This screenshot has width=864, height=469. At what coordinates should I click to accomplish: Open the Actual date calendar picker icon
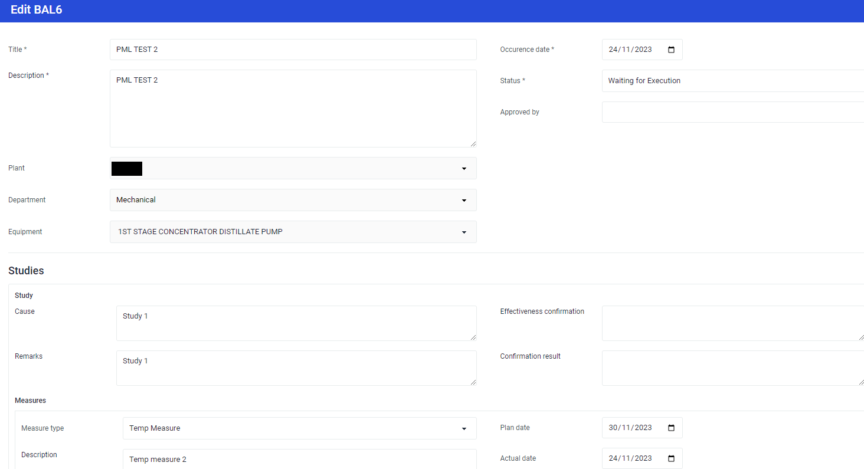pyautogui.click(x=671, y=458)
